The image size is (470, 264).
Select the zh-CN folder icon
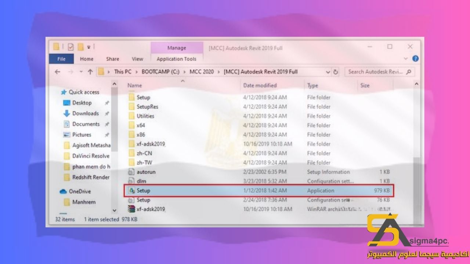(131, 153)
